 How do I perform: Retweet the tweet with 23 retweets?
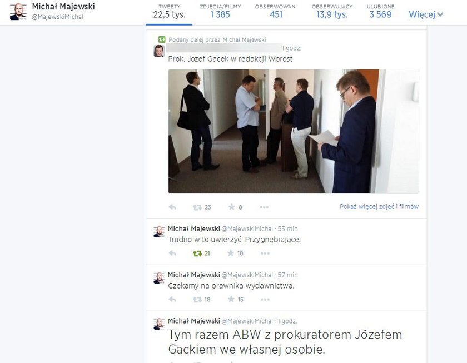click(x=197, y=207)
